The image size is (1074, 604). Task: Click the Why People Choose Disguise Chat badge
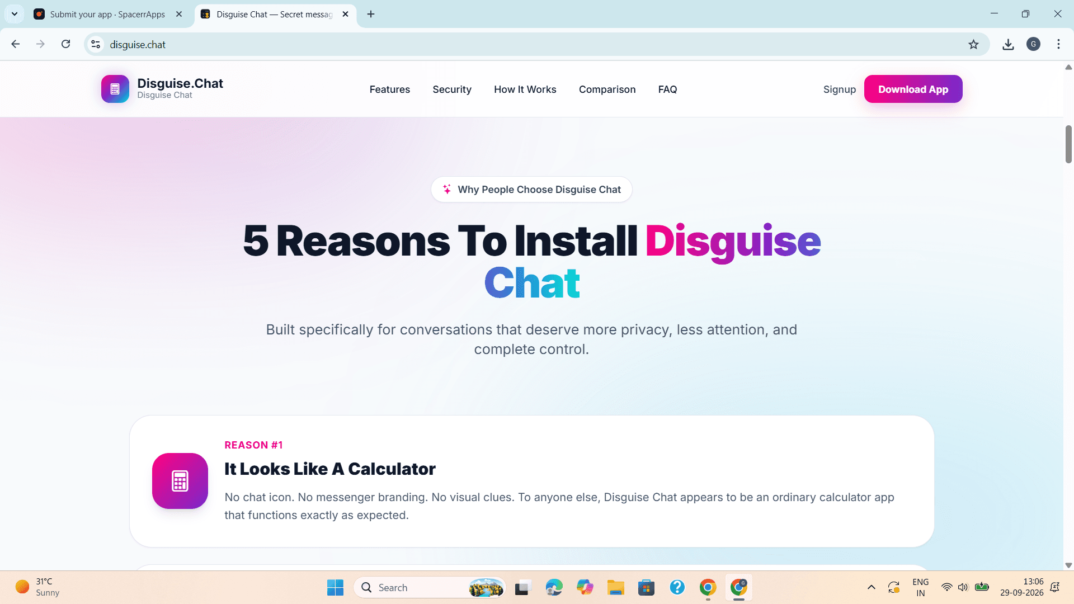[x=531, y=190]
